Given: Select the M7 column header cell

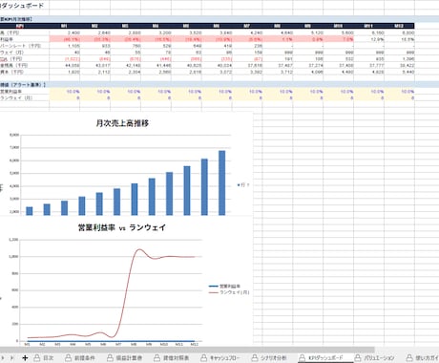Looking at the screenshot, I should 247,26.
